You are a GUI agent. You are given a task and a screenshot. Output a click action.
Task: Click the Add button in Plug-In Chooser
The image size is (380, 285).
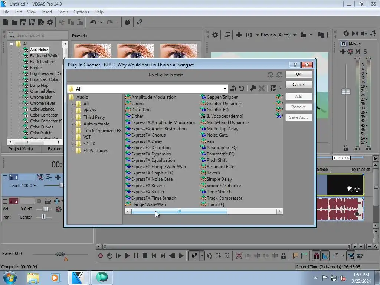click(299, 96)
